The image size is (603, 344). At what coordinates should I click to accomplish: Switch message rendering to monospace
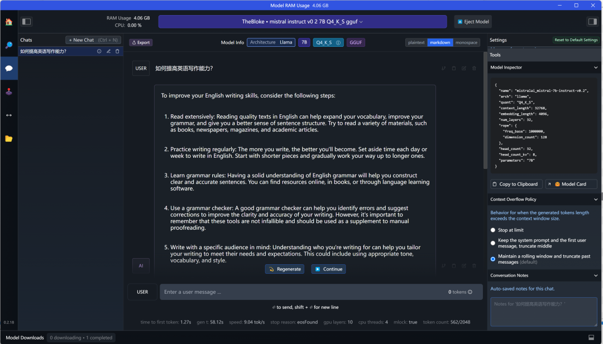point(466,42)
